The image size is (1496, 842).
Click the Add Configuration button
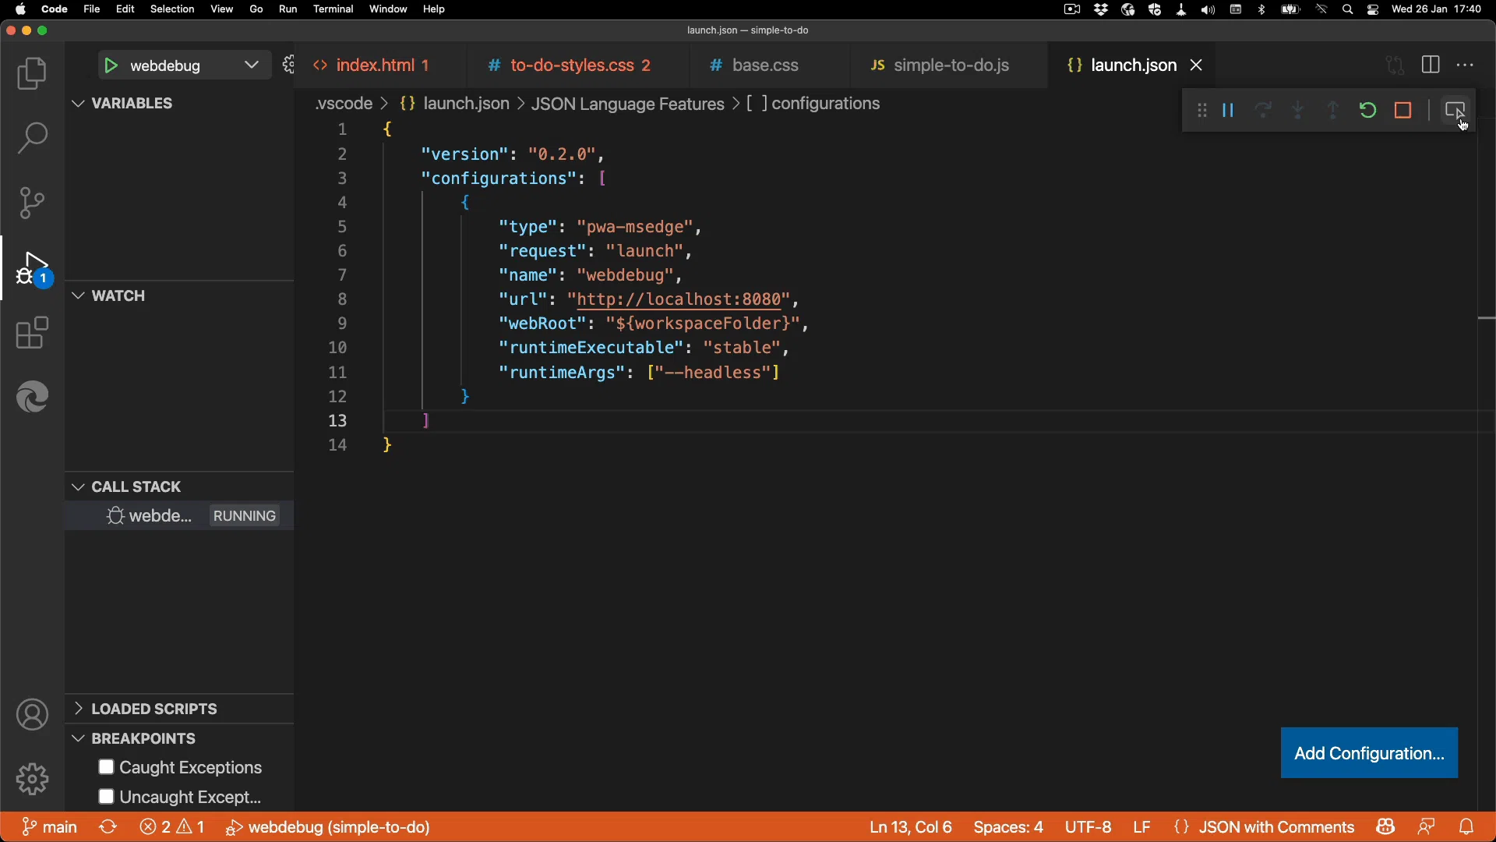pyautogui.click(x=1369, y=754)
